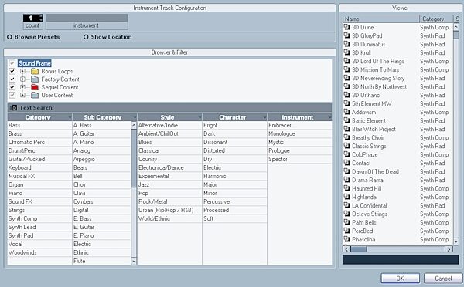Toggle the Sound Frame checkbox
The image size is (464, 287).
tap(12, 63)
